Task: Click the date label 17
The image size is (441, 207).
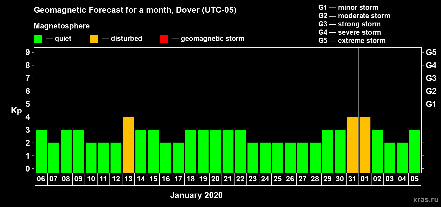Action: (x=178, y=179)
